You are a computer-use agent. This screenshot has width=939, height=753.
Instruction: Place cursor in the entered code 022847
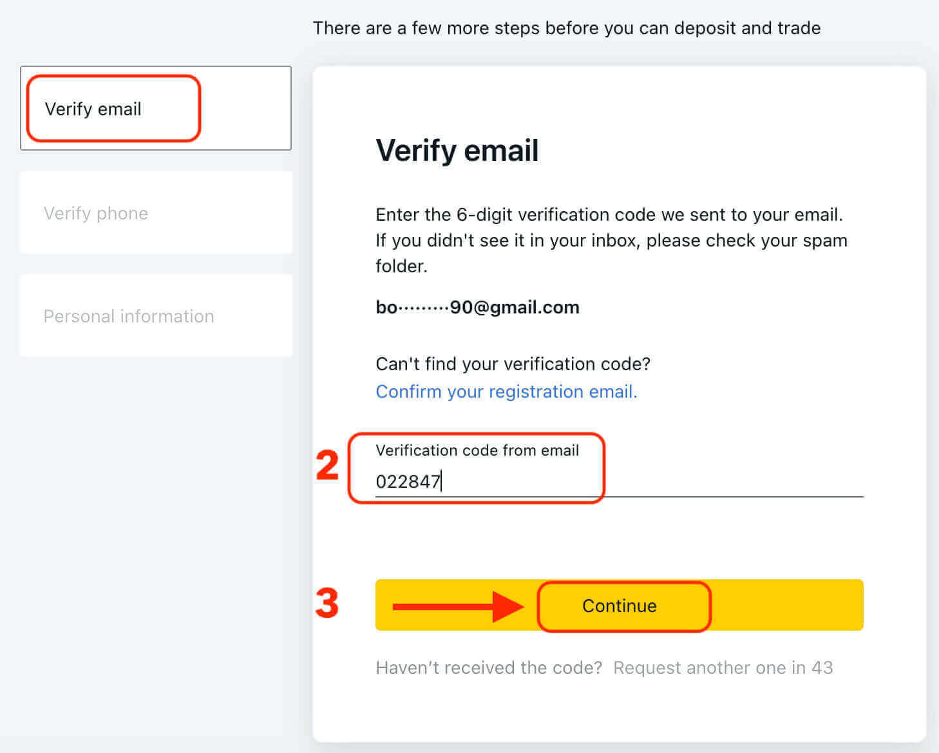pyautogui.click(x=408, y=481)
